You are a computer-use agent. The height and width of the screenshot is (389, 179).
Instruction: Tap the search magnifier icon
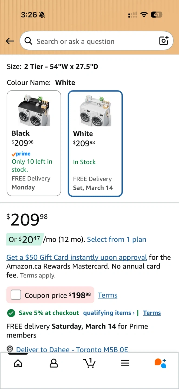pyautogui.click(x=28, y=41)
